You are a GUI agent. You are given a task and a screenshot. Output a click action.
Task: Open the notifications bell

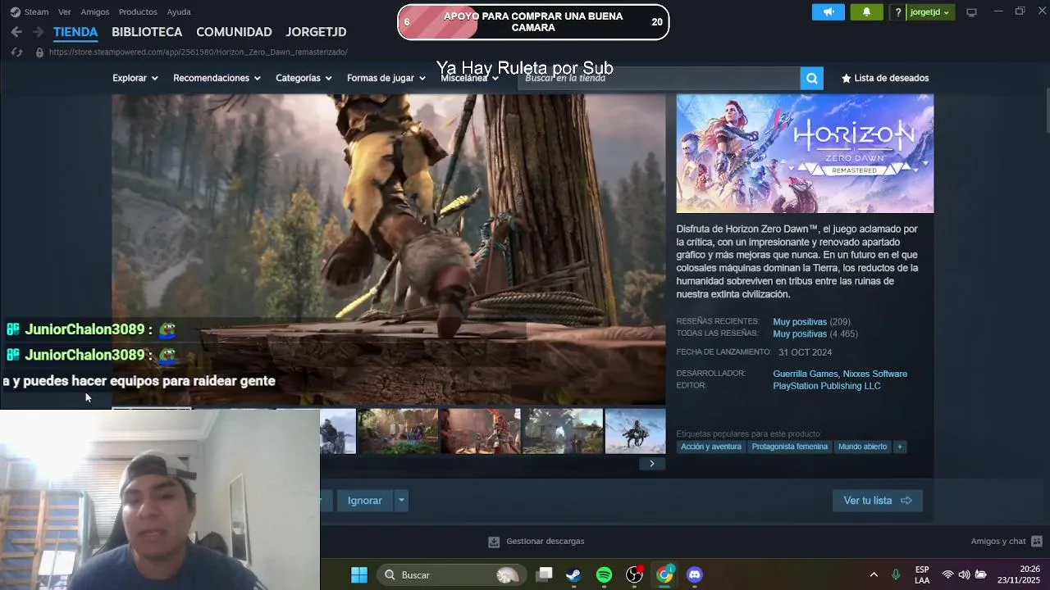tap(866, 12)
